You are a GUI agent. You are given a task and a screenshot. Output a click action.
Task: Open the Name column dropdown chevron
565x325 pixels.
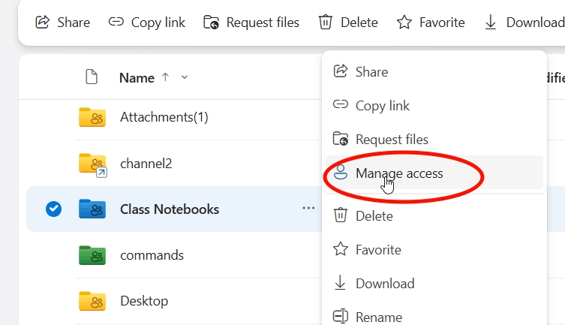pyautogui.click(x=185, y=77)
